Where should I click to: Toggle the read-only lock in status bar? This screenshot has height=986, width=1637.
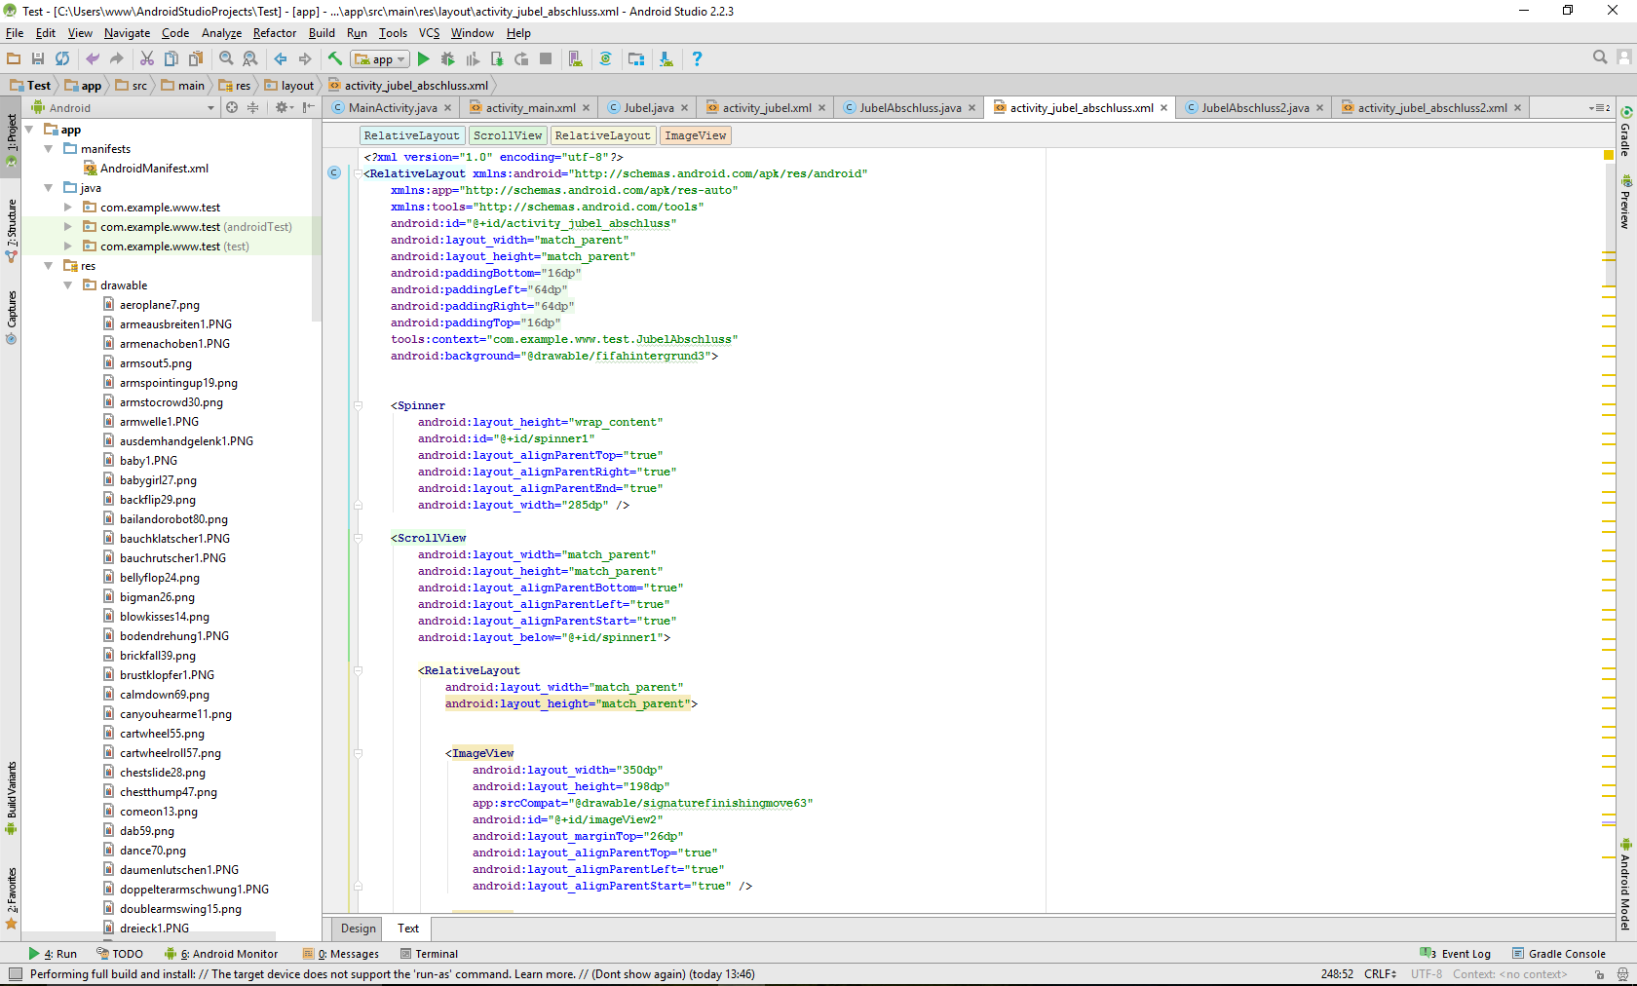(1599, 974)
